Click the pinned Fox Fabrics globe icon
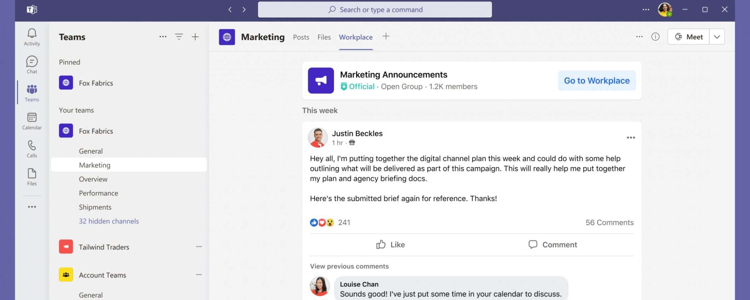This screenshot has height=300, width=750. [x=66, y=83]
